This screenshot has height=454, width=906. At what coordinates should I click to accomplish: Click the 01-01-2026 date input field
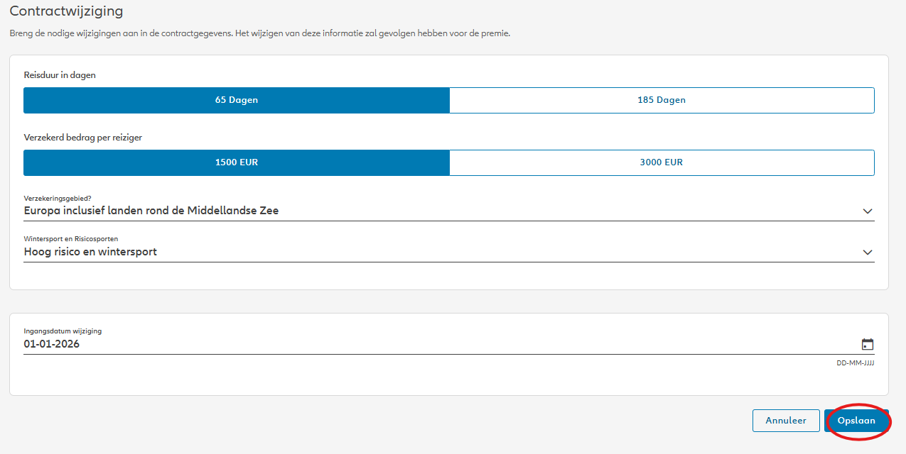426,344
